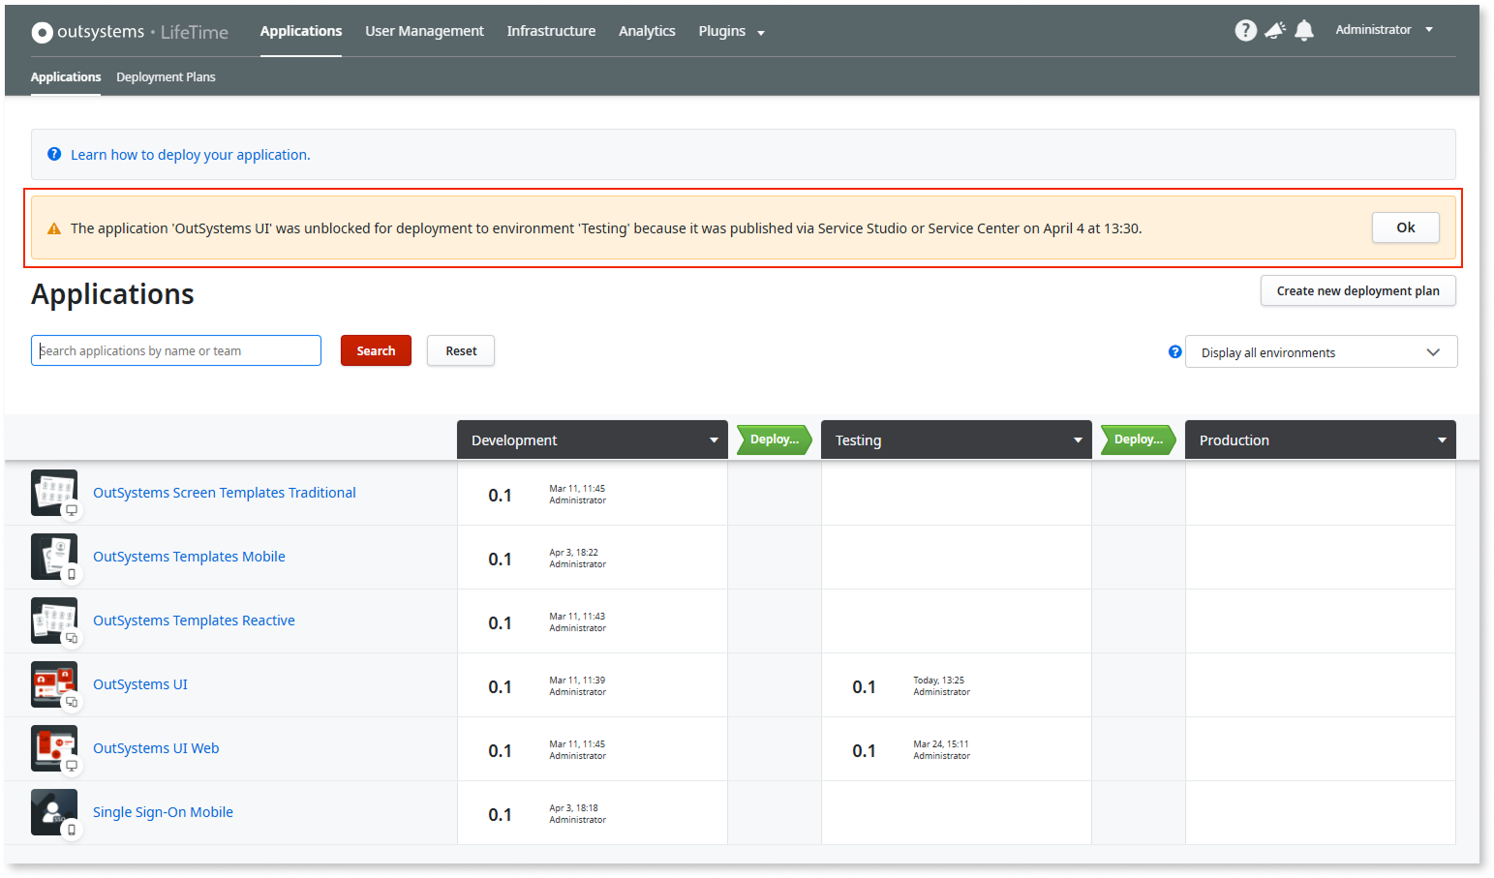Click the Single Sign-On Mobile app icon
The height and width of the screenshot is (878, 1494).
point(54,813)
